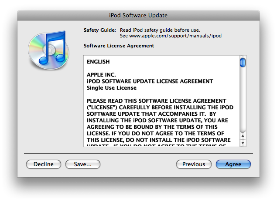Click the scrollbar up arrow

coord(243,136)
